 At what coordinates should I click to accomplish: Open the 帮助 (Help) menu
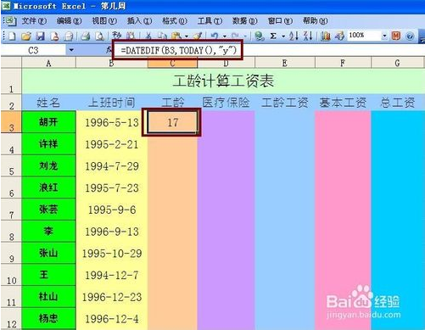pyautogui.click(x=316, y=21)
